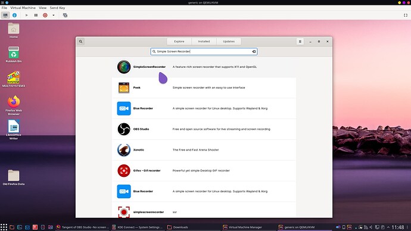Click the SimpleScreenRecorder camera lens icon

[x=124, y=67]
